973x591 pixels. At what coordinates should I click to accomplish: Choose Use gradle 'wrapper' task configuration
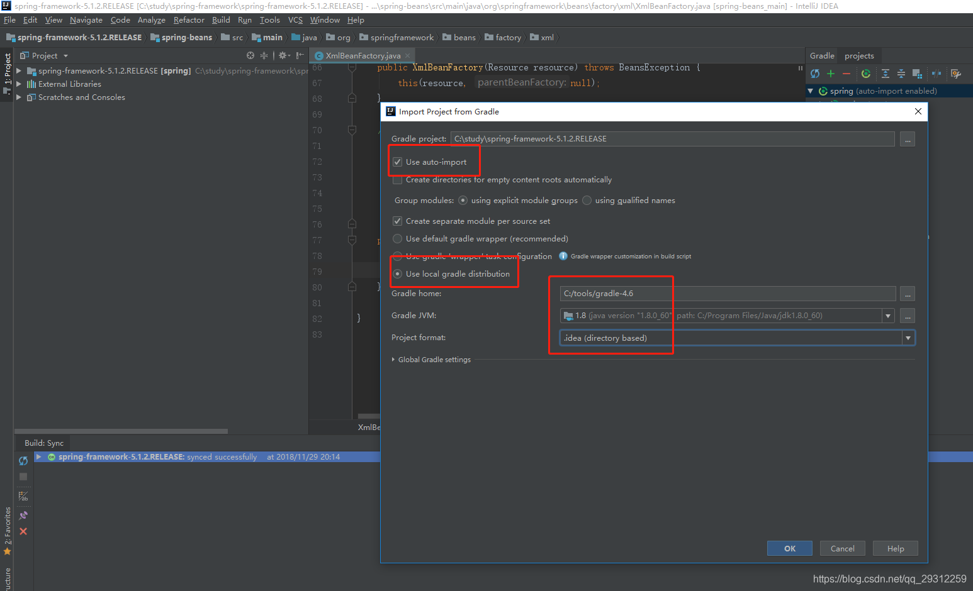tap(397, 257)
